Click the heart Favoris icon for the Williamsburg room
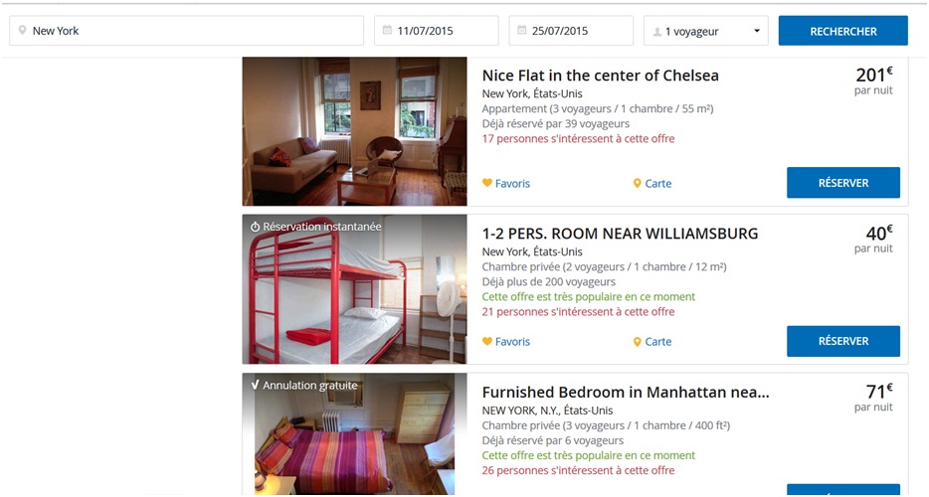 [x=487, y=341]
